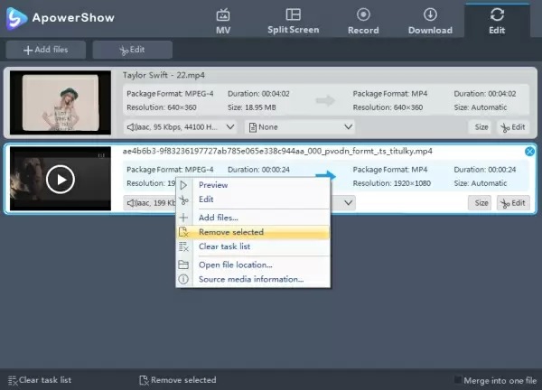Viewport: 542px width, 390px height.
Task: Remove titulky.mp4 with blue X icon
Action: click(x=529, y=152)
